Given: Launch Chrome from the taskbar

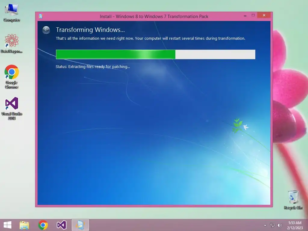Looking at the screenshot, I should tap(43, 225).
